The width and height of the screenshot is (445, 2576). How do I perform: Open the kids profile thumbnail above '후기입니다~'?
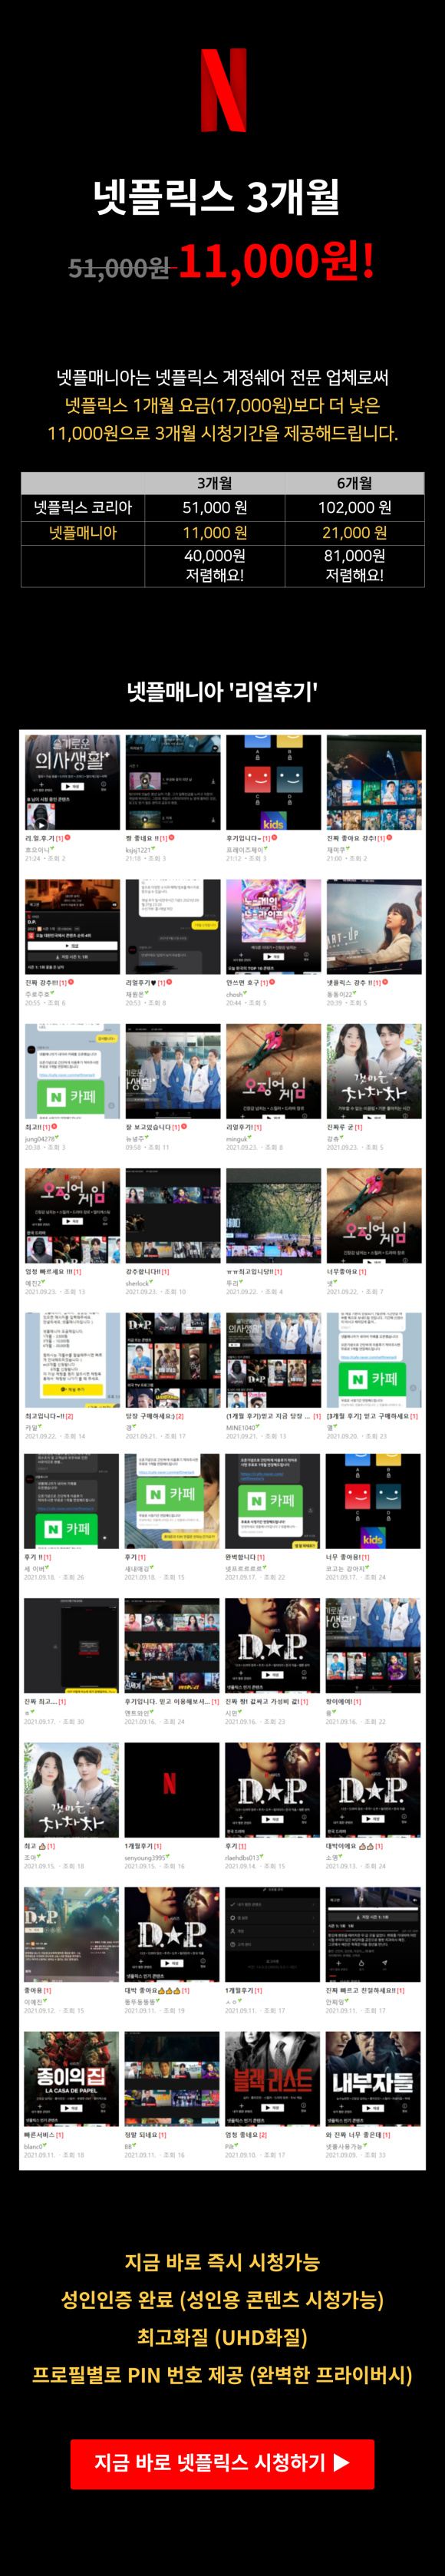click(x=273, y=783)
